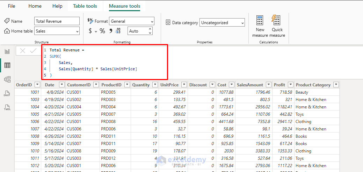Click Profit cell 1117.22
363x172 pixels.
tap(283, 165)
